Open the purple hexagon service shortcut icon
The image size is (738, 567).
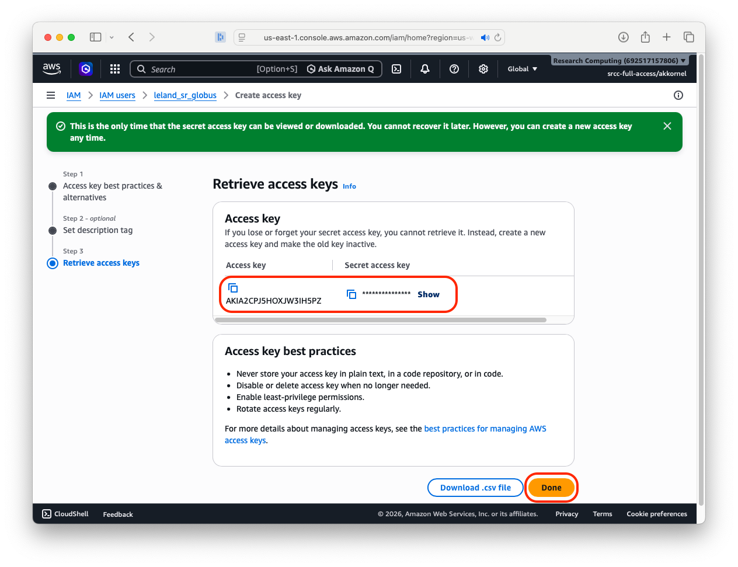coord(86,69)
